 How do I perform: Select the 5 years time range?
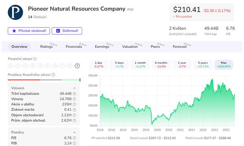[203, 65]
